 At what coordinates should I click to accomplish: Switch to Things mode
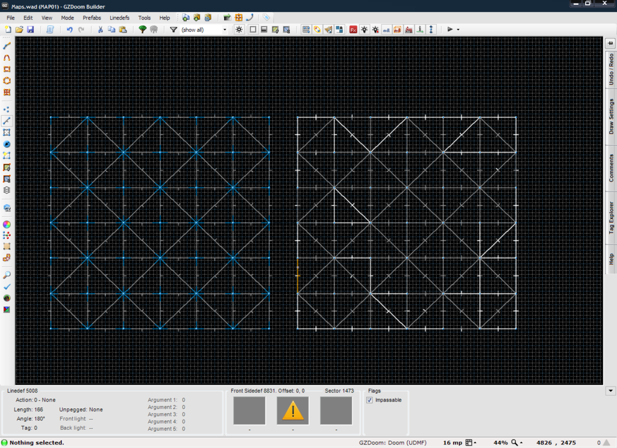coord(7,145)
